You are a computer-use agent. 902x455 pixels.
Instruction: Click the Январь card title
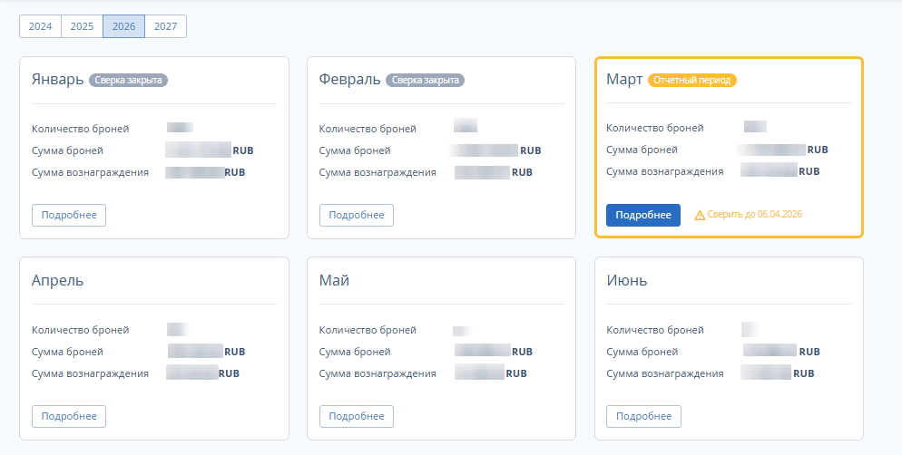(57, 79)
